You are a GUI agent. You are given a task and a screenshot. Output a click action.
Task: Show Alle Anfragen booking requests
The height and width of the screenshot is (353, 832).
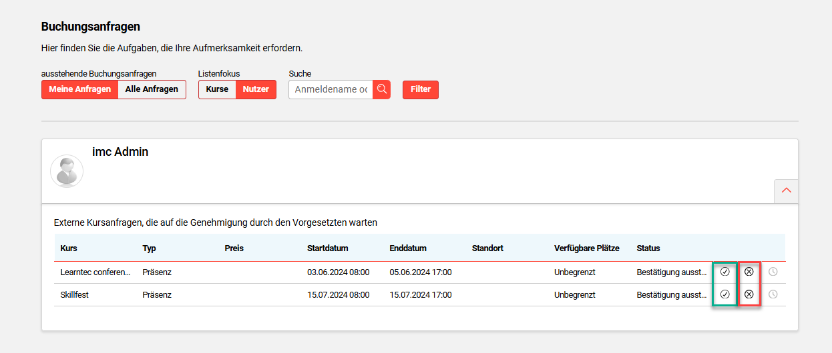tap(152, 89)
